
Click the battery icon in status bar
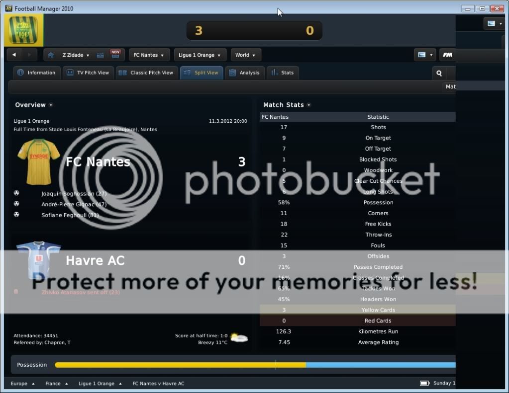424,384
